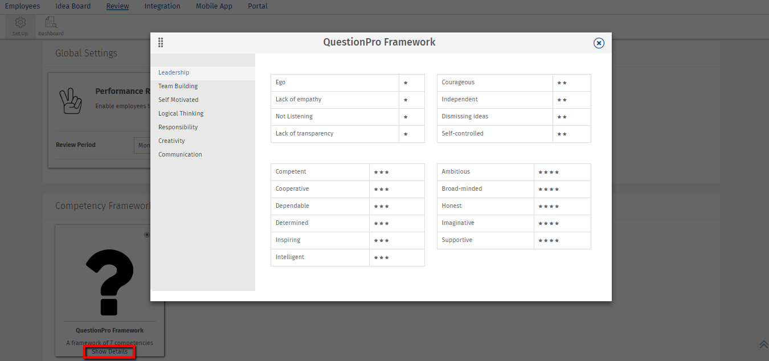Viewport: 769px width, 361px height.
Task: Click the one-star rating beside Not Listening
Action: (406, 117)
